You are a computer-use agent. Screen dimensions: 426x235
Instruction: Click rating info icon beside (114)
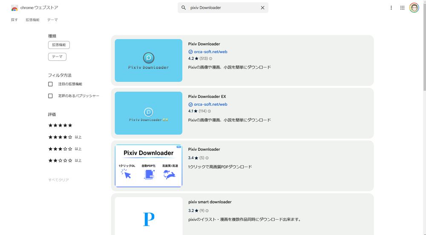click(209, 111)
